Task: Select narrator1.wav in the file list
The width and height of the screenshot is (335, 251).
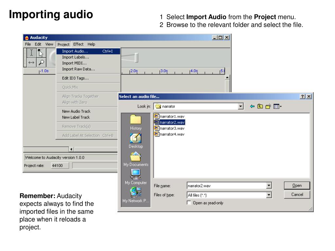Action: pyautogui.click(x=172, y=116)
